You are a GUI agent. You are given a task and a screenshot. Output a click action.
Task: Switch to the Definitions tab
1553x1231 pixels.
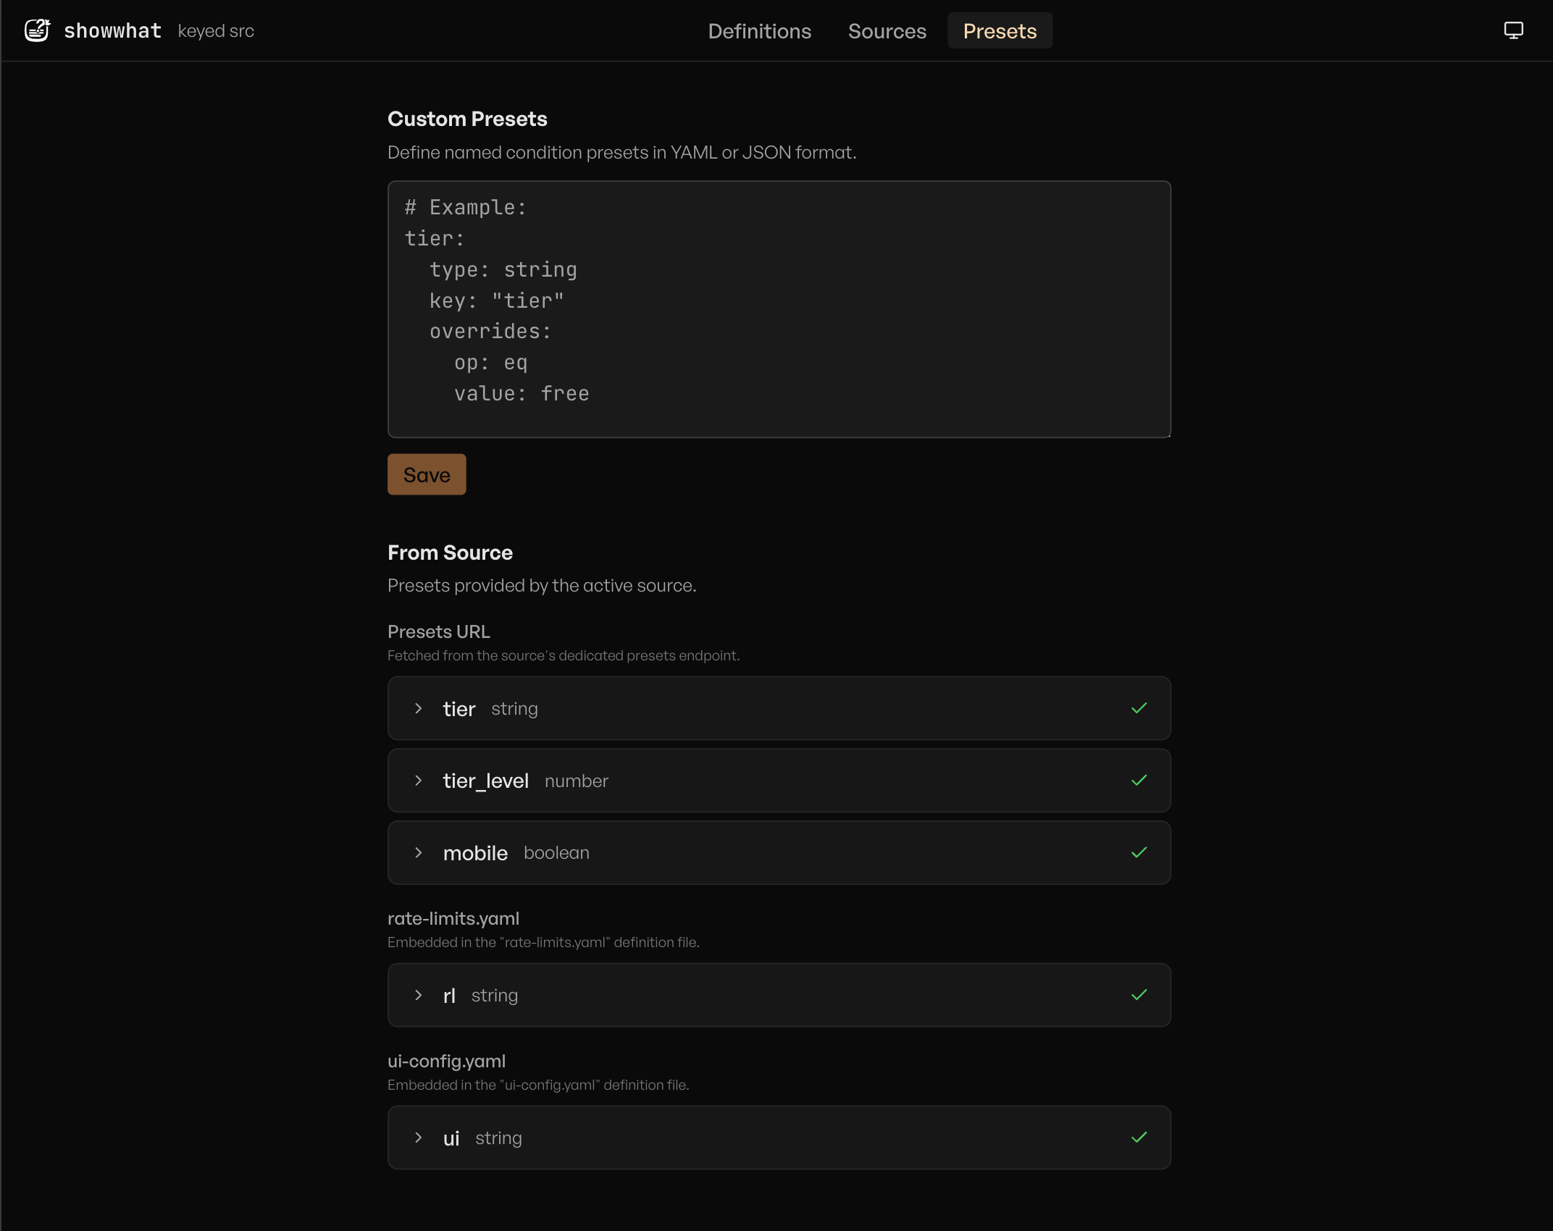pos(759,30)
